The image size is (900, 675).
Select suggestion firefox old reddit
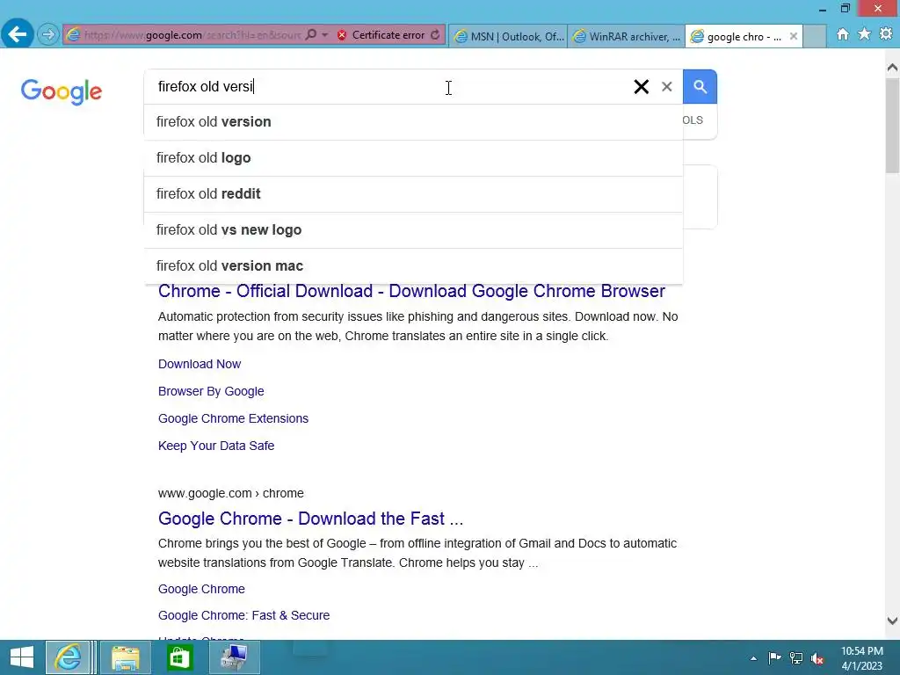[x=413, y=194]
